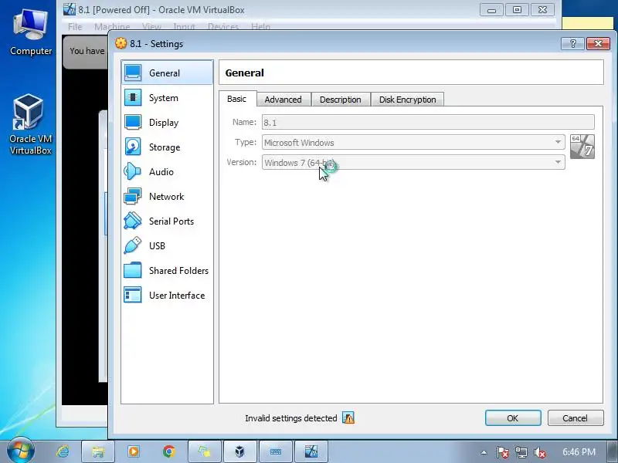
Task: Open the View menu in VirtualBox window
Action: [151, 27]
